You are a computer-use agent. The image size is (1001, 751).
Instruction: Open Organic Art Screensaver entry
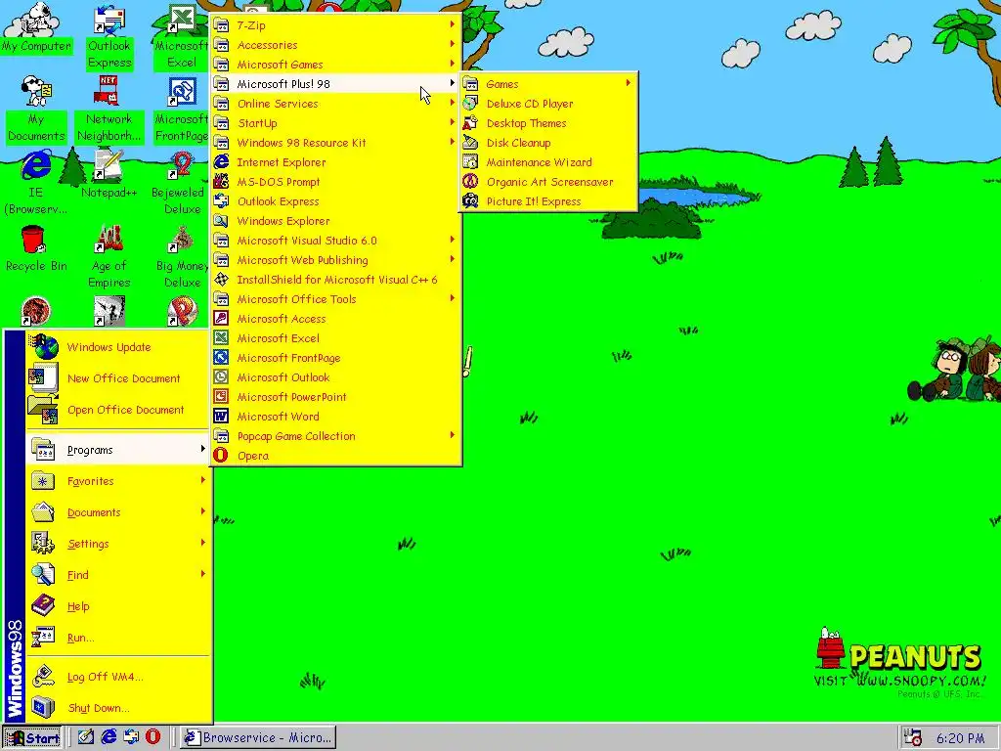(548, 182)
